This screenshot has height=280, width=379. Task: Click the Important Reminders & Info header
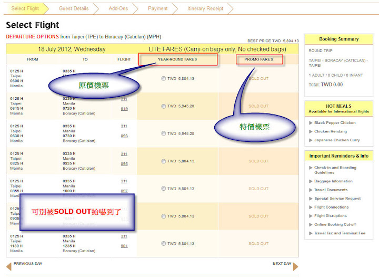click(x=339, y=156)
